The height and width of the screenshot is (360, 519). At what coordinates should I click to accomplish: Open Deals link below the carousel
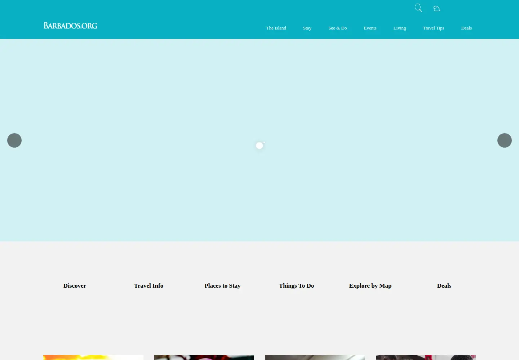click(x=444, y=286)
